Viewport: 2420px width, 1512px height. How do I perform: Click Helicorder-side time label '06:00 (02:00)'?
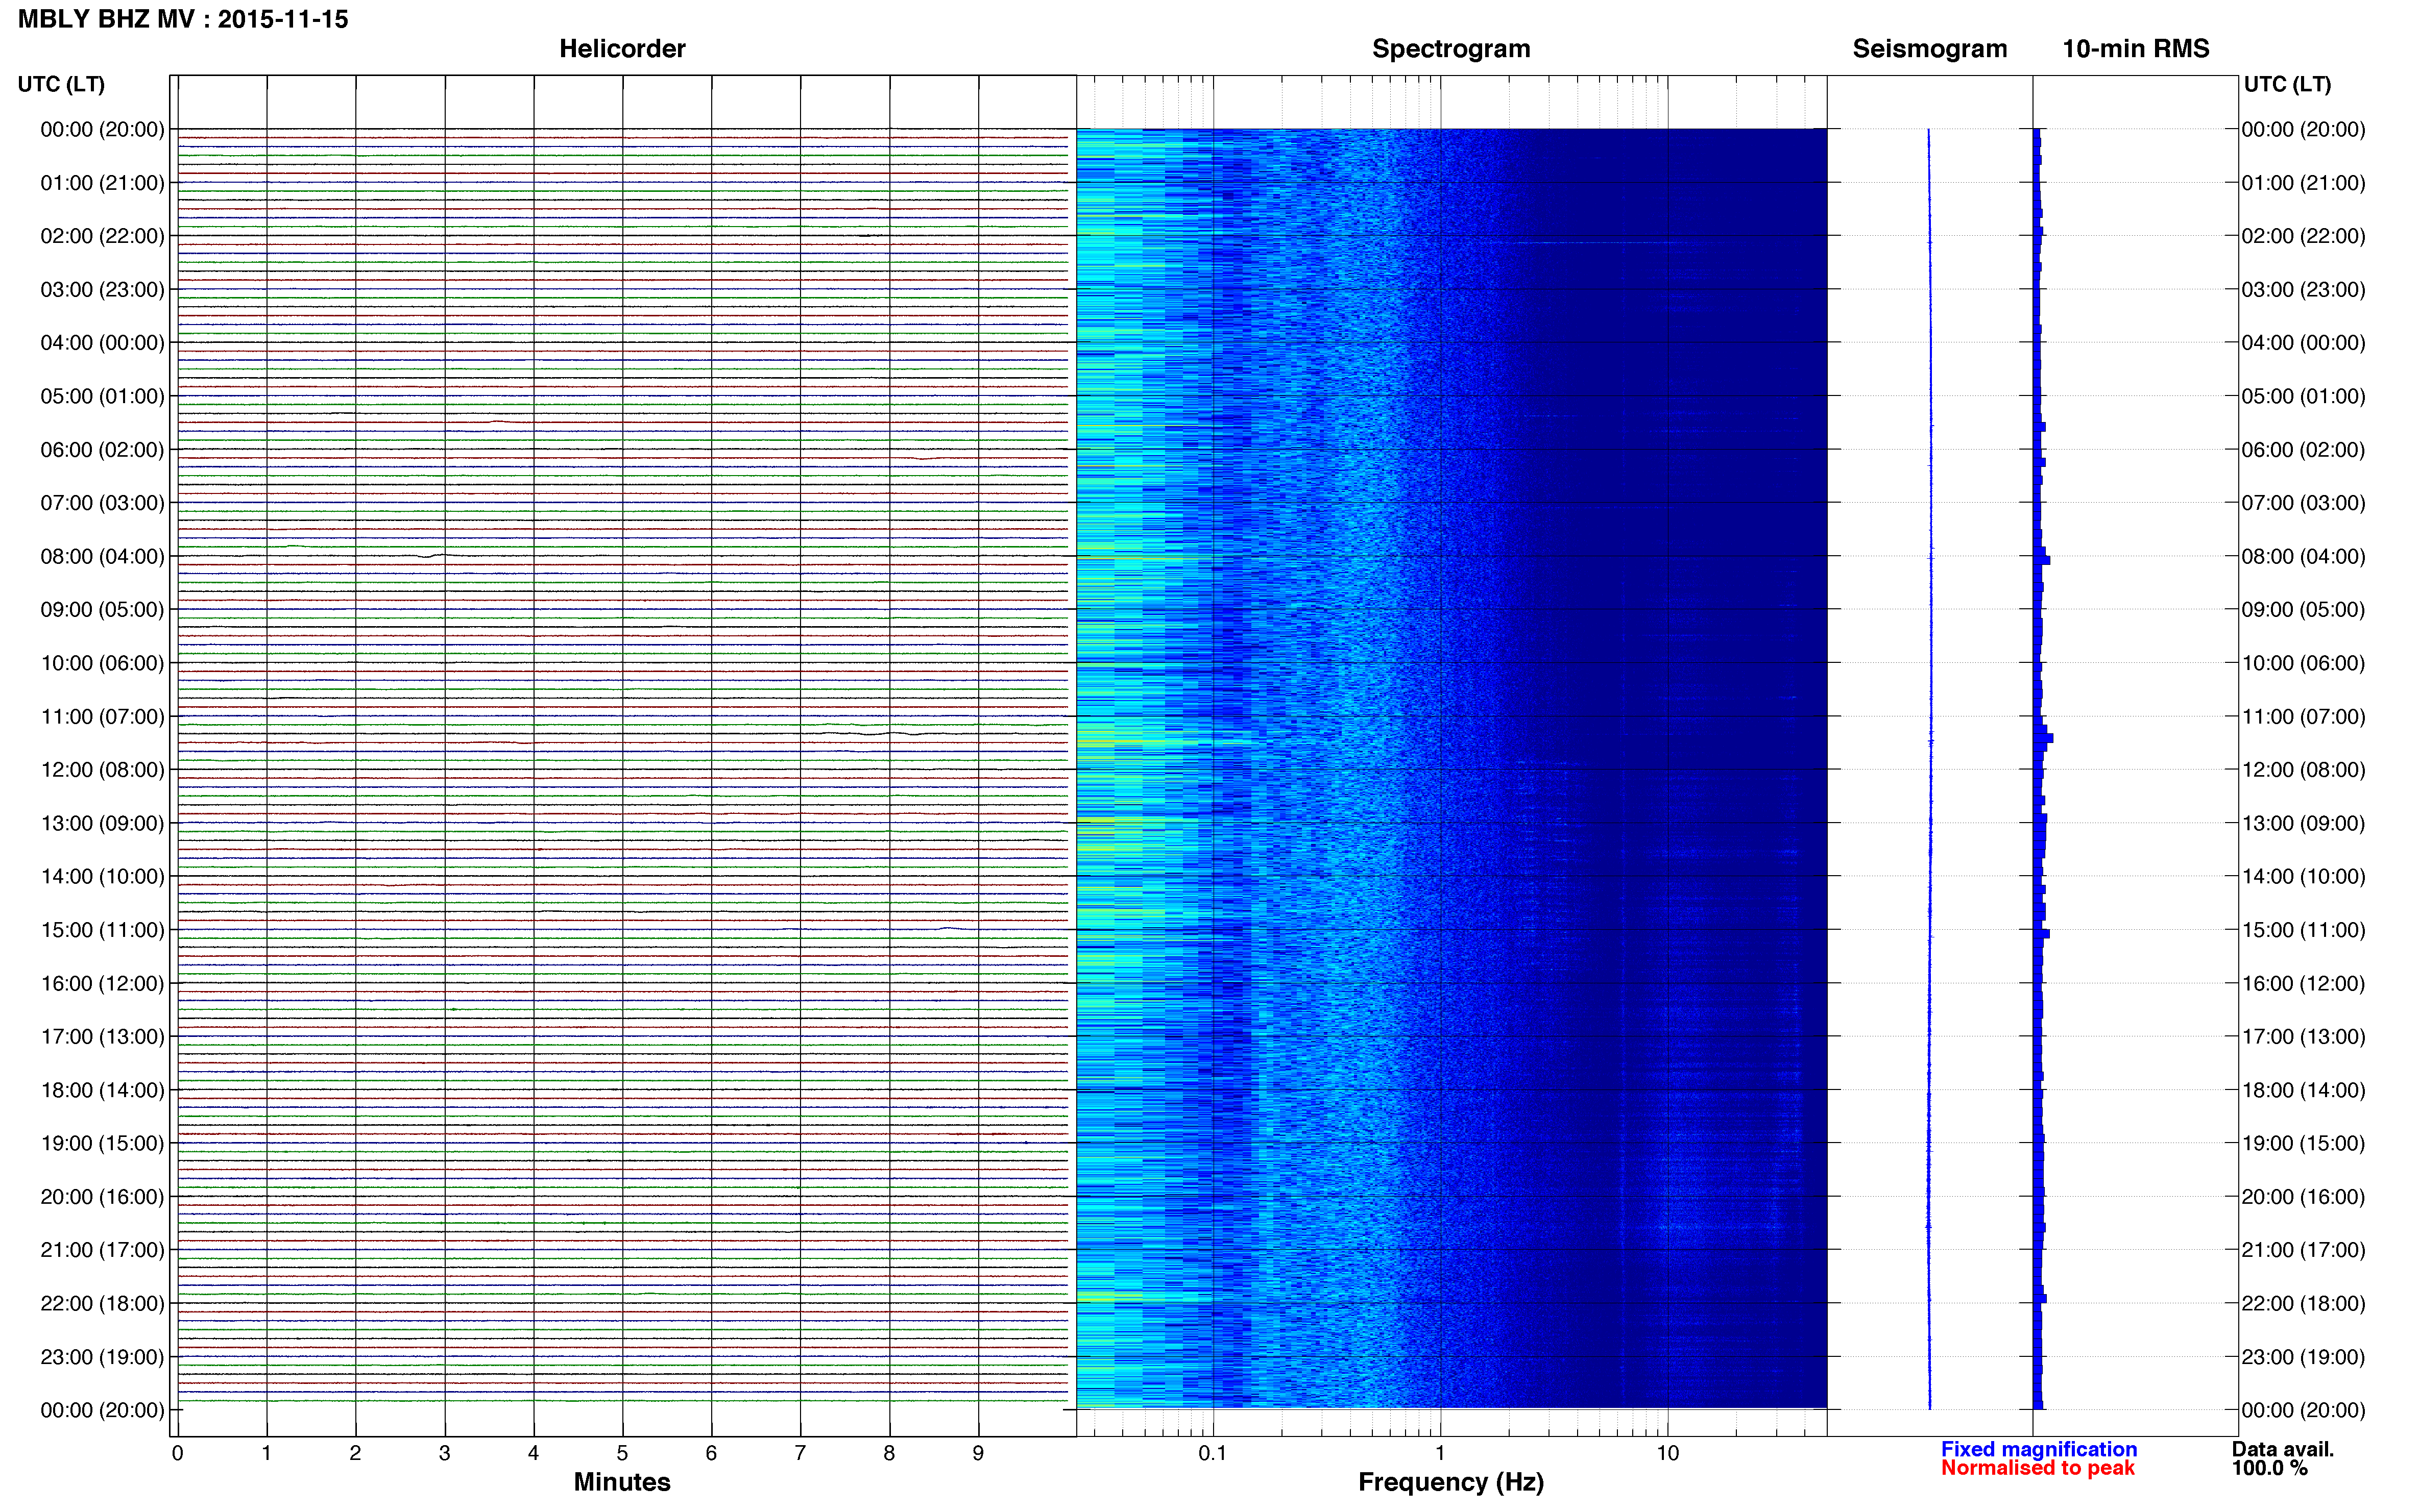102,450
